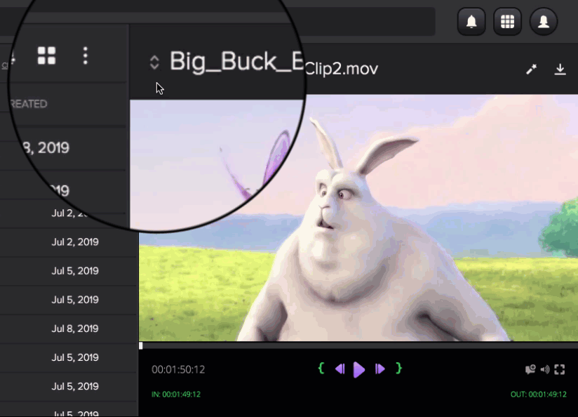Set the out point with right brace
The width and height of the screenshot is (578, 417).
(x=398, y=368)
